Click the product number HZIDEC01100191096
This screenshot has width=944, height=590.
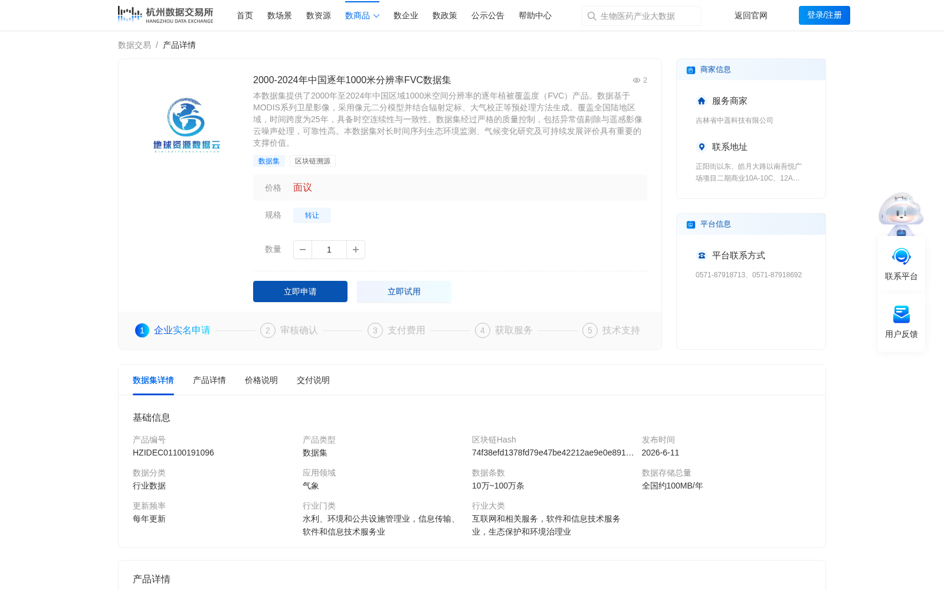coord(173,453)
